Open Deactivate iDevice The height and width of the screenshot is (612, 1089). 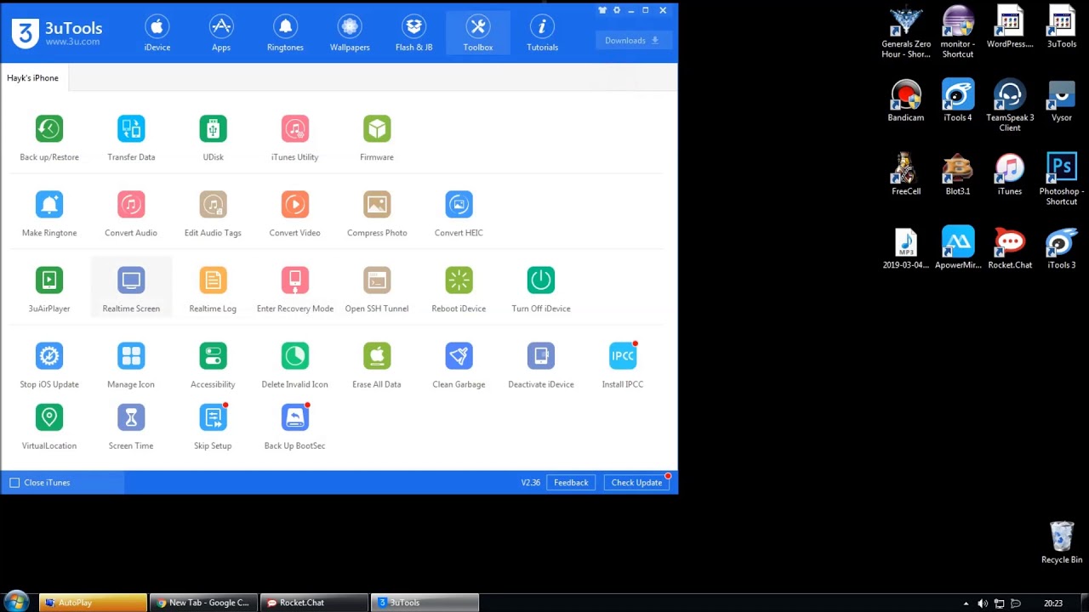pyautogui.click(x=540, y=365)
